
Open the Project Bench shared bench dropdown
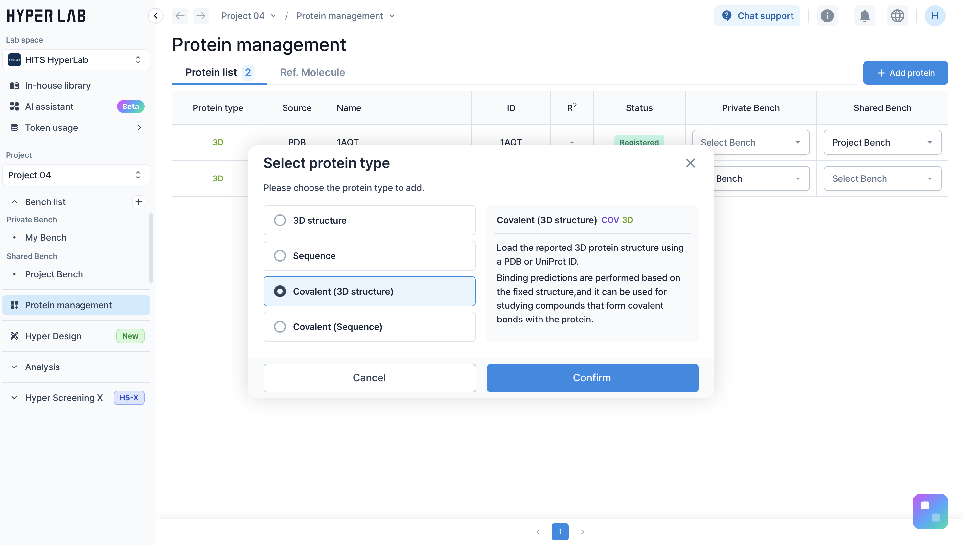pos(882,142)
